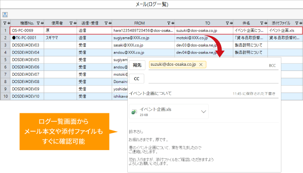
Task: Click TO cell motoki@XXX.co.jp
Action: pyautogui.click(x=204, y=38)
